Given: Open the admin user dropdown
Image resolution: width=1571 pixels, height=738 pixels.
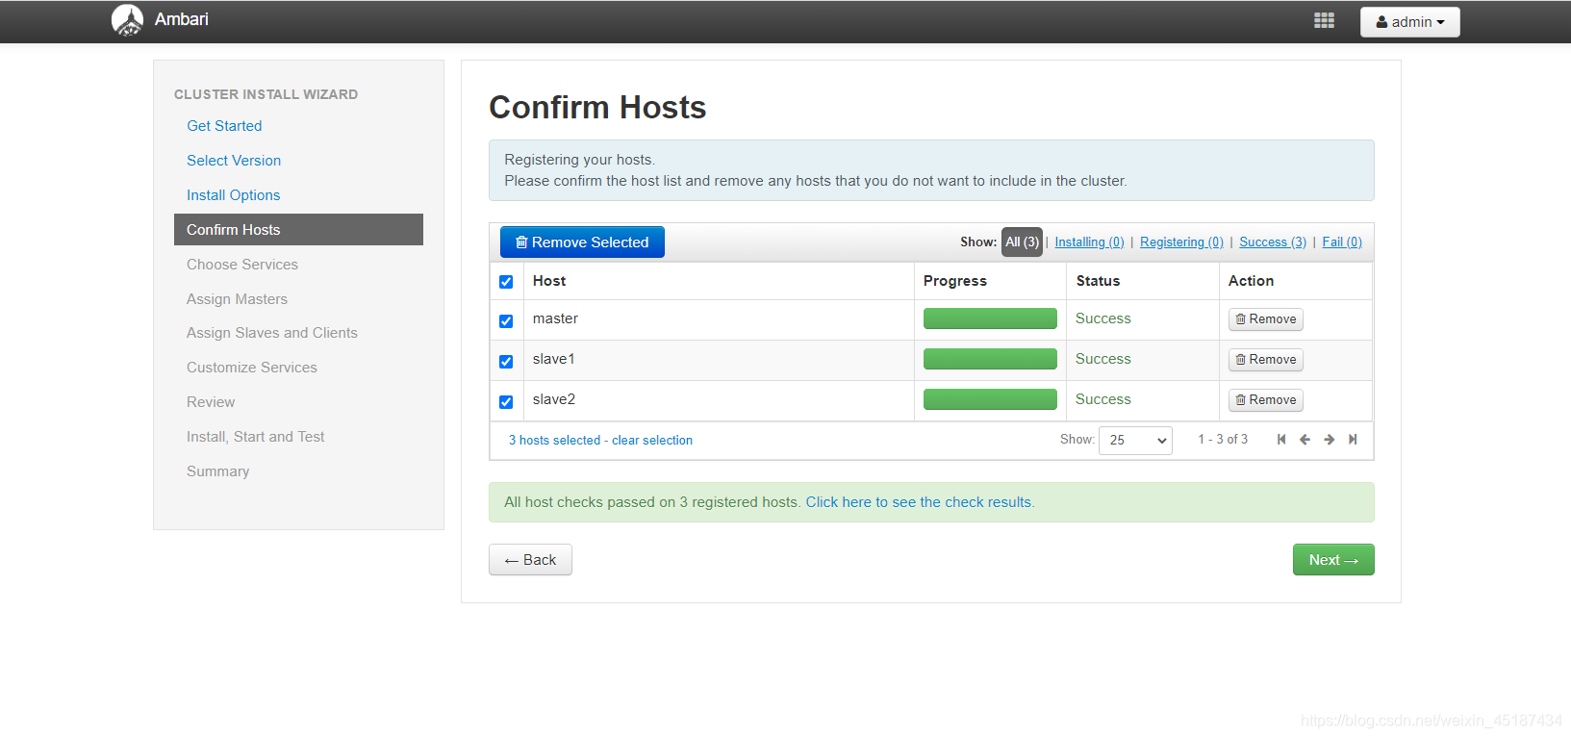Looking at the screenshot, I should [1409, 22].
